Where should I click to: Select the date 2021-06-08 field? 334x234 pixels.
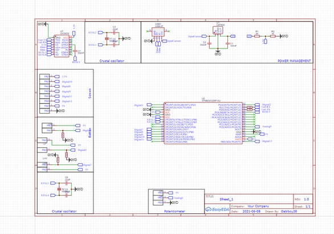click(251, 211)
